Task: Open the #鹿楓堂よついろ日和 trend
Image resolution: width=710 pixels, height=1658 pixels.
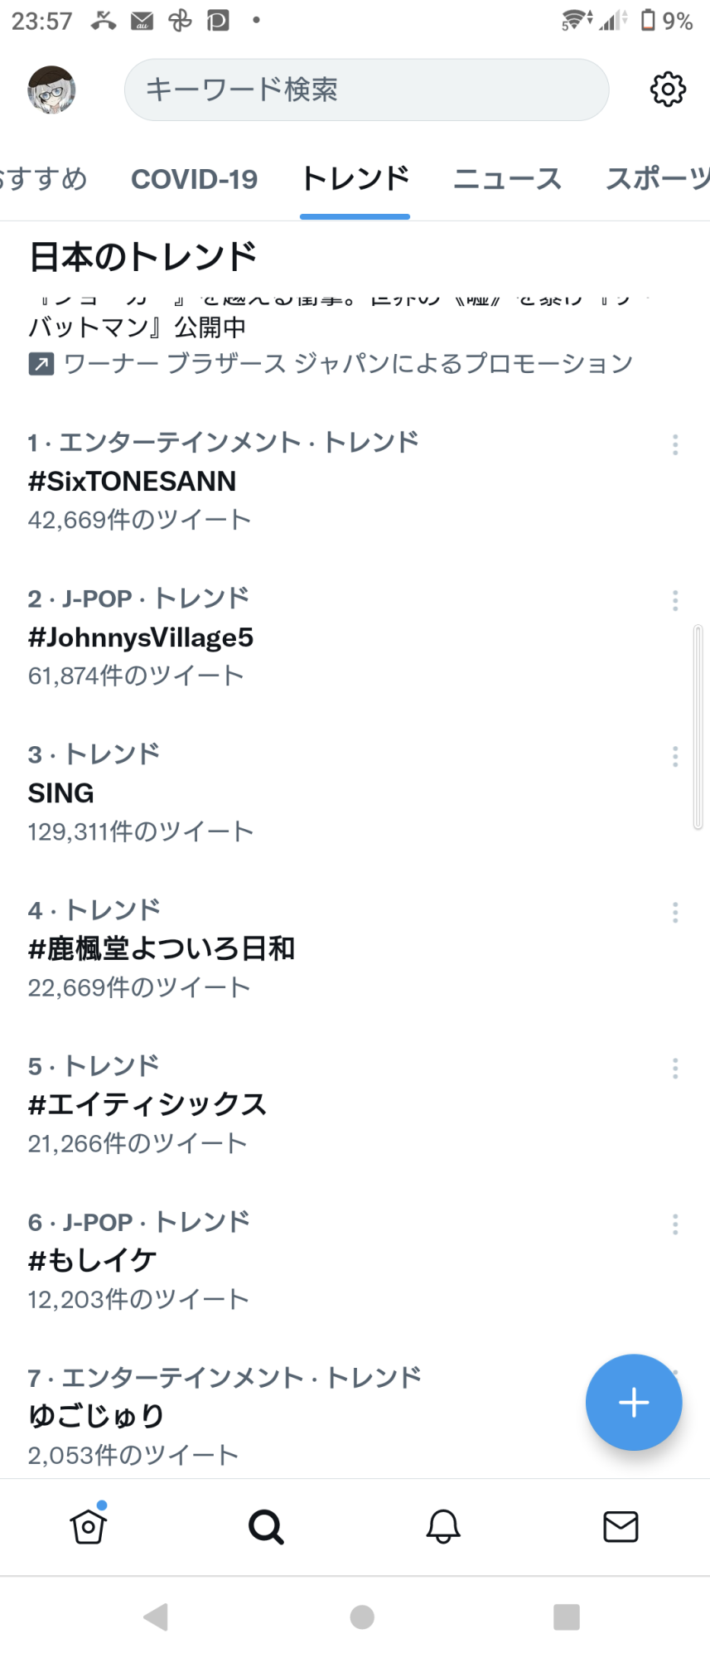Action: (x=162, y=948)
